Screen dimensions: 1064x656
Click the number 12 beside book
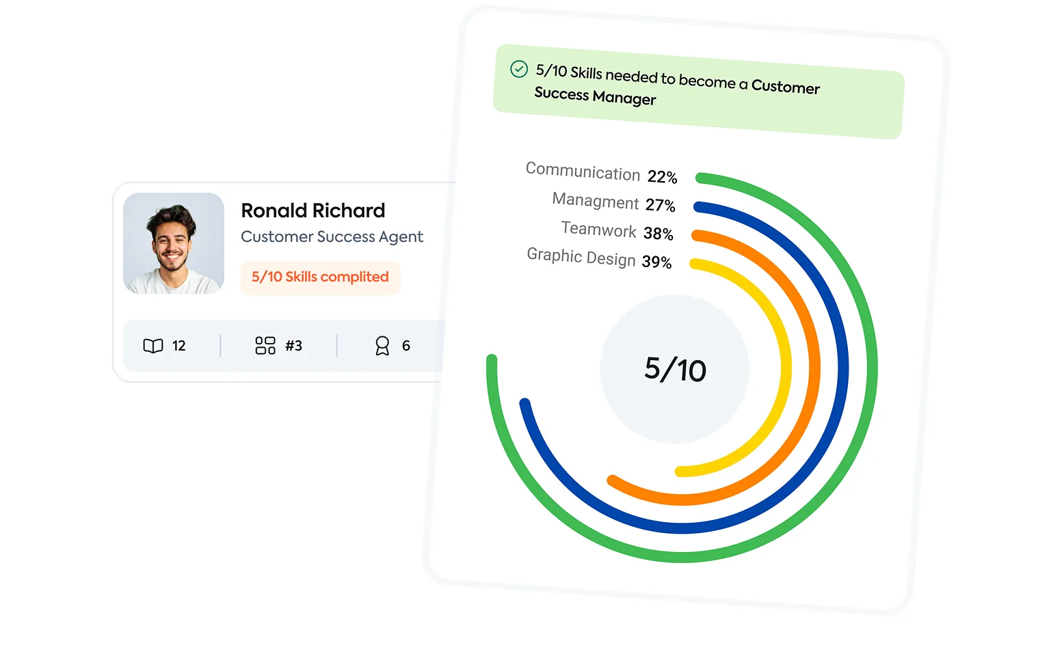coord(179,346)
